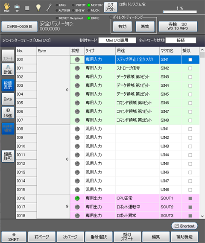Click the 番号選択 button
The image size is (205, 243).
99,237
